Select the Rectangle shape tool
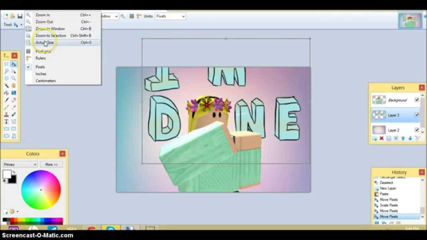Image resolution: width=427 pixels, height=240 pixels. click(6, 129)
